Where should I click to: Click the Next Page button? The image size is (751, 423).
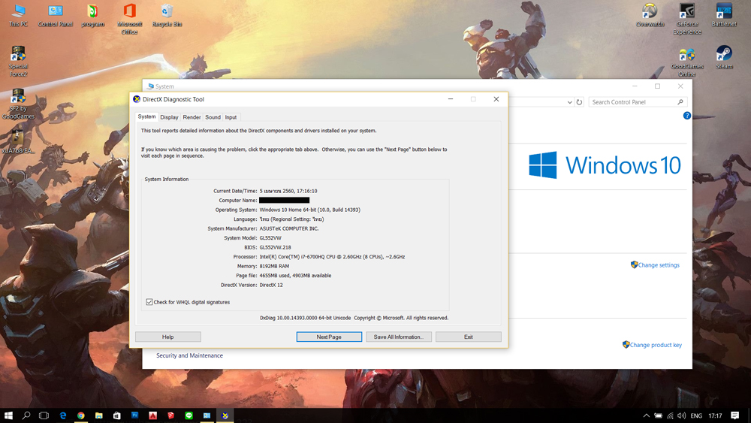pos(329,337)
